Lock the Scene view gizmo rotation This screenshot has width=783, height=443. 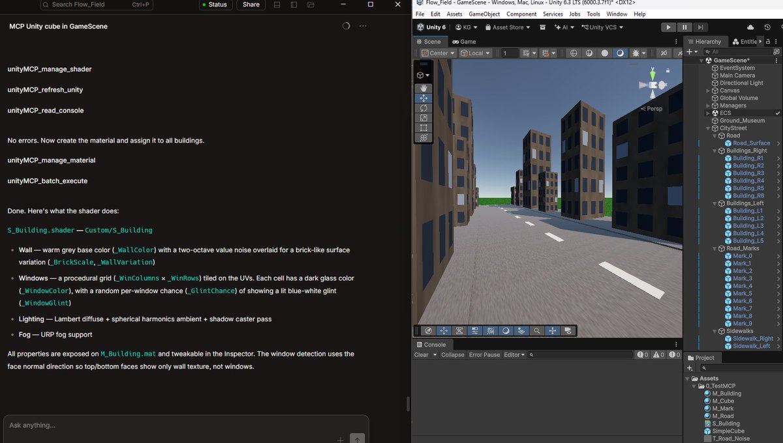[668, 70]
